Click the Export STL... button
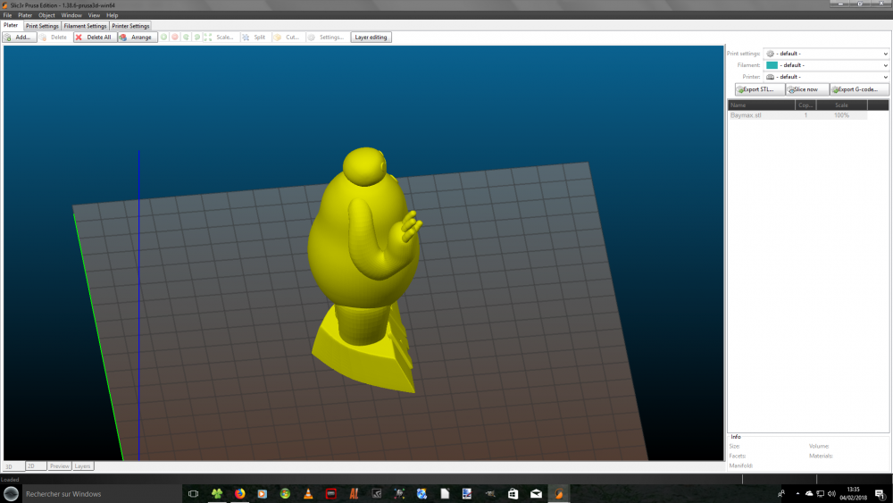The width and height of the screenshot is (893, 503). pyautogui.click(x=760, y=89)
